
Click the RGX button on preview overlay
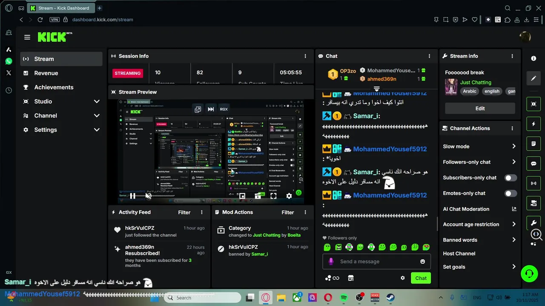coord(224,109)
